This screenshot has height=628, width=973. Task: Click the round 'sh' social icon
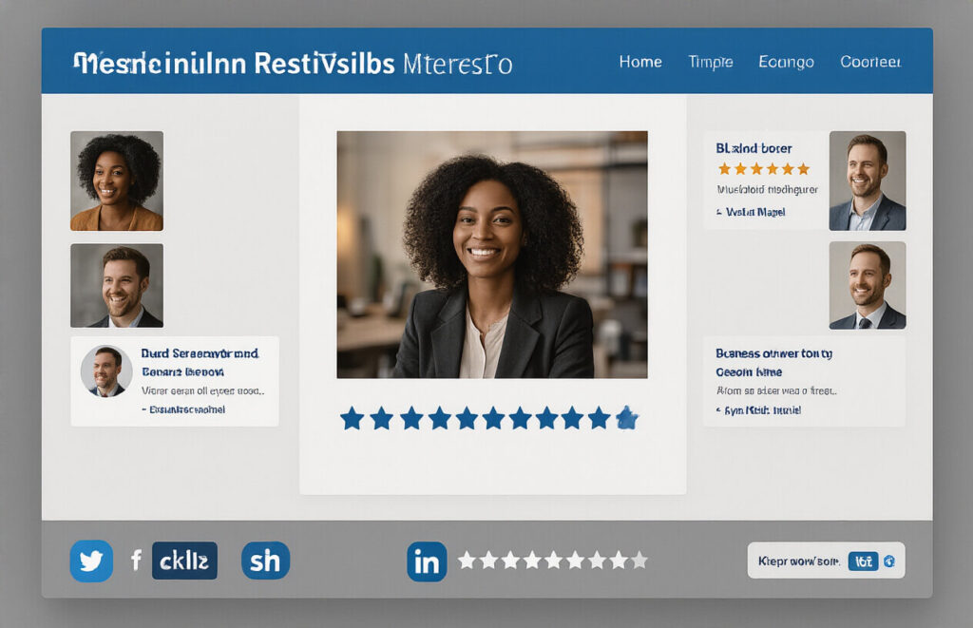click(x=265, y=561)
